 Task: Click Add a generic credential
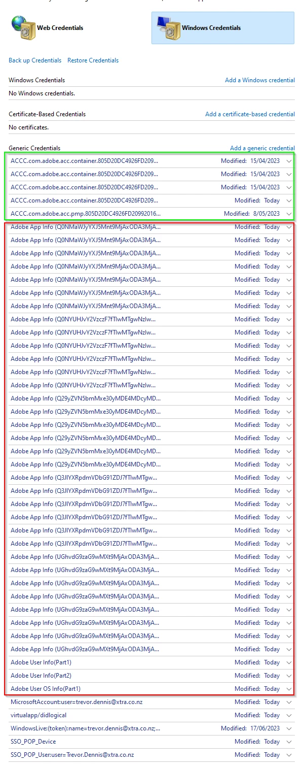pos(262,148)
